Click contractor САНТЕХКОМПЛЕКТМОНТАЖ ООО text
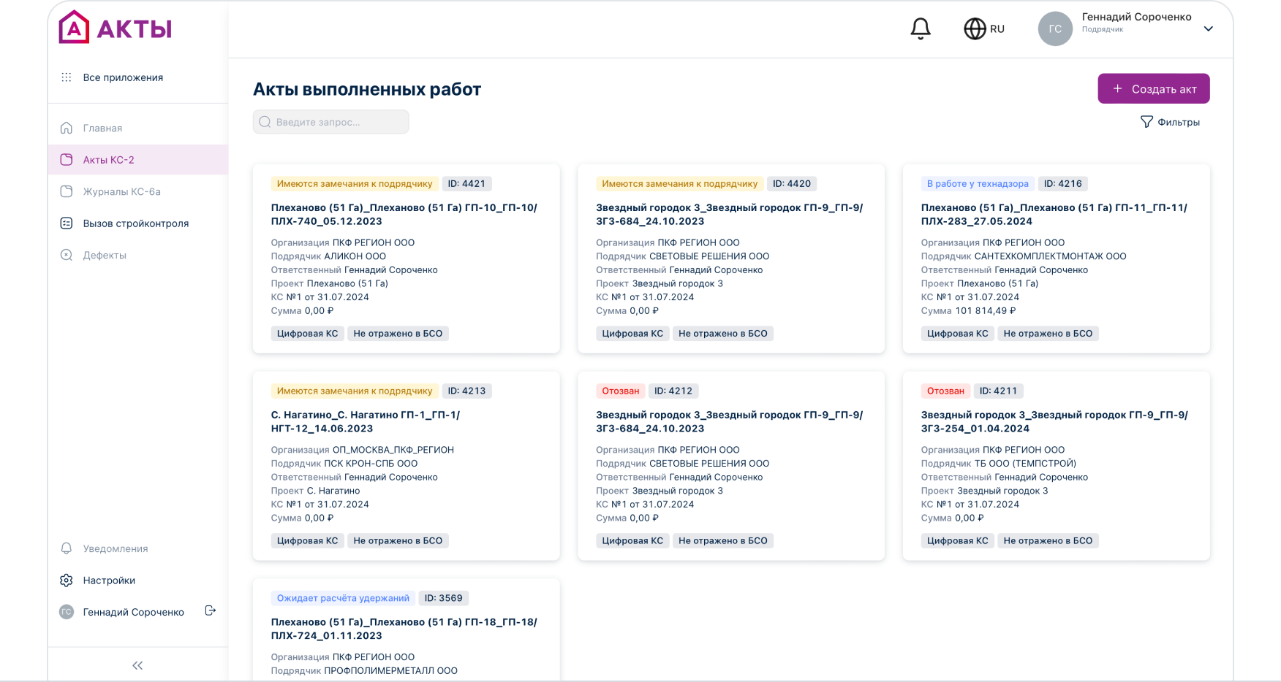1281x682 pixels. point(1050,256)
